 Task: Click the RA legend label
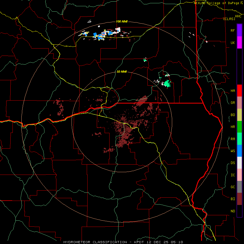[233, 139]
